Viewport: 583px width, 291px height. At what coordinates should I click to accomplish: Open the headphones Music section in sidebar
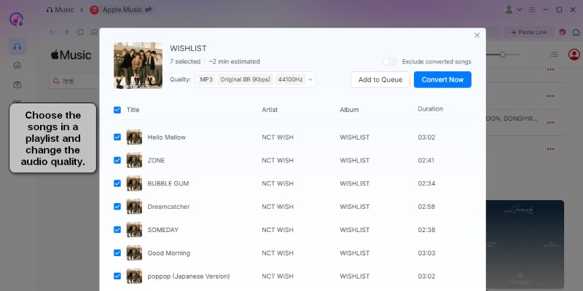(17, 47)
